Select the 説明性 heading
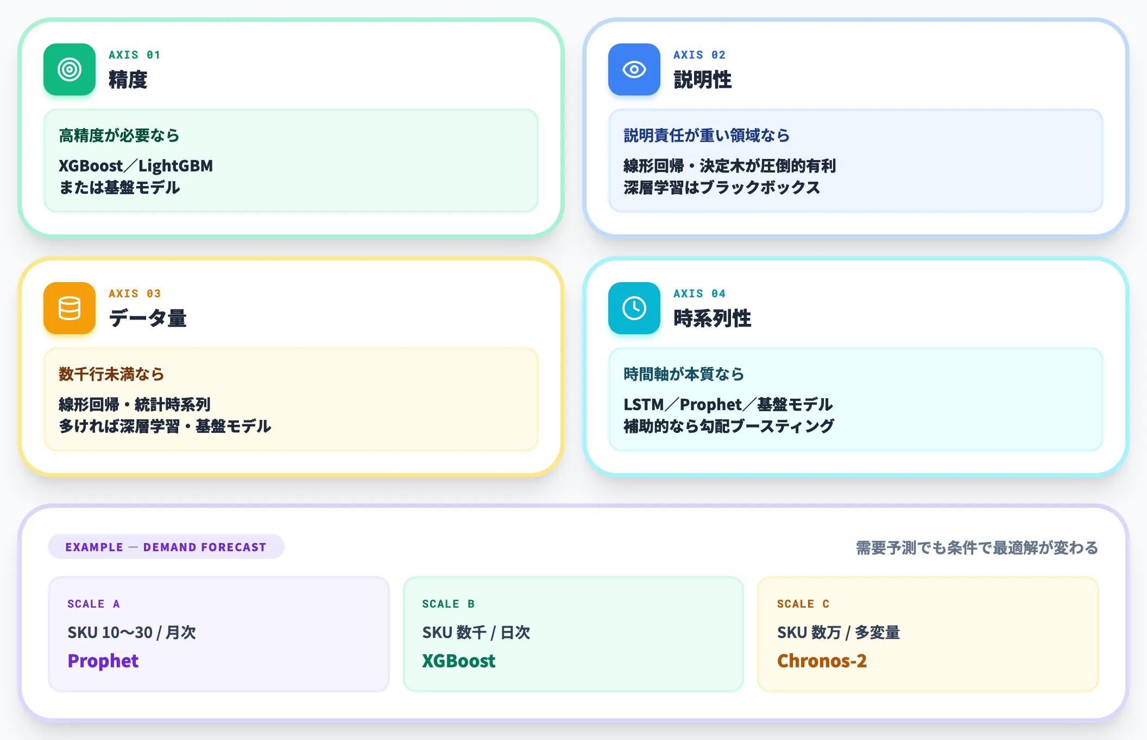 click(x=702, y=80)
